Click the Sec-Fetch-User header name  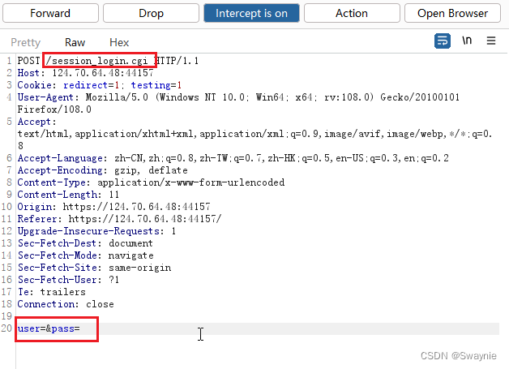click(57, 280)
